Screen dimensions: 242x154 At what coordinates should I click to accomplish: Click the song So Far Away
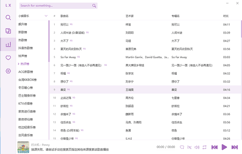click(x=68, y=57)
